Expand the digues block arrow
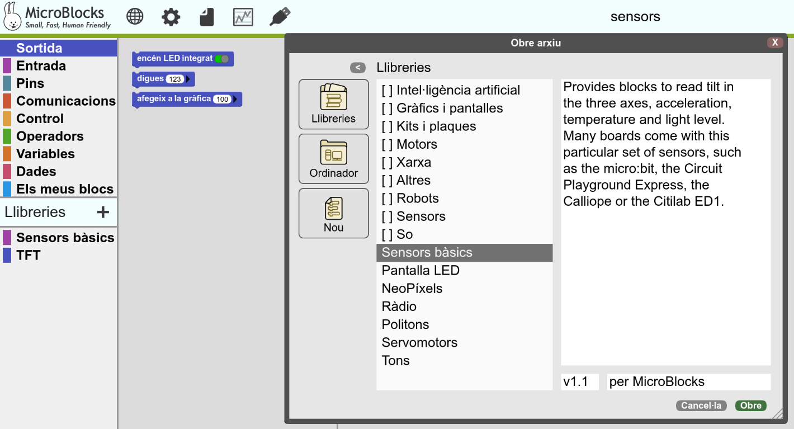 pos(188,79)
